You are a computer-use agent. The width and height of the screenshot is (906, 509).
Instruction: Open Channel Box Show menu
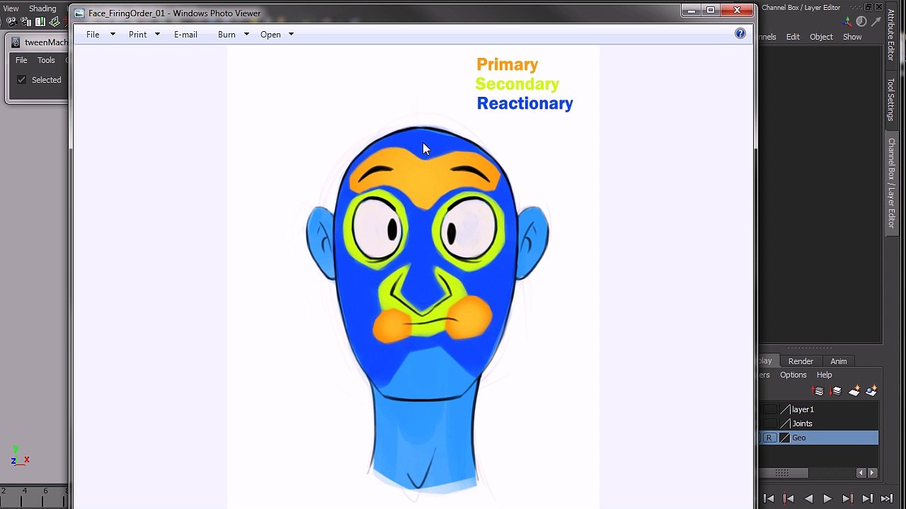pyautogui.click(x=852, y=37)
